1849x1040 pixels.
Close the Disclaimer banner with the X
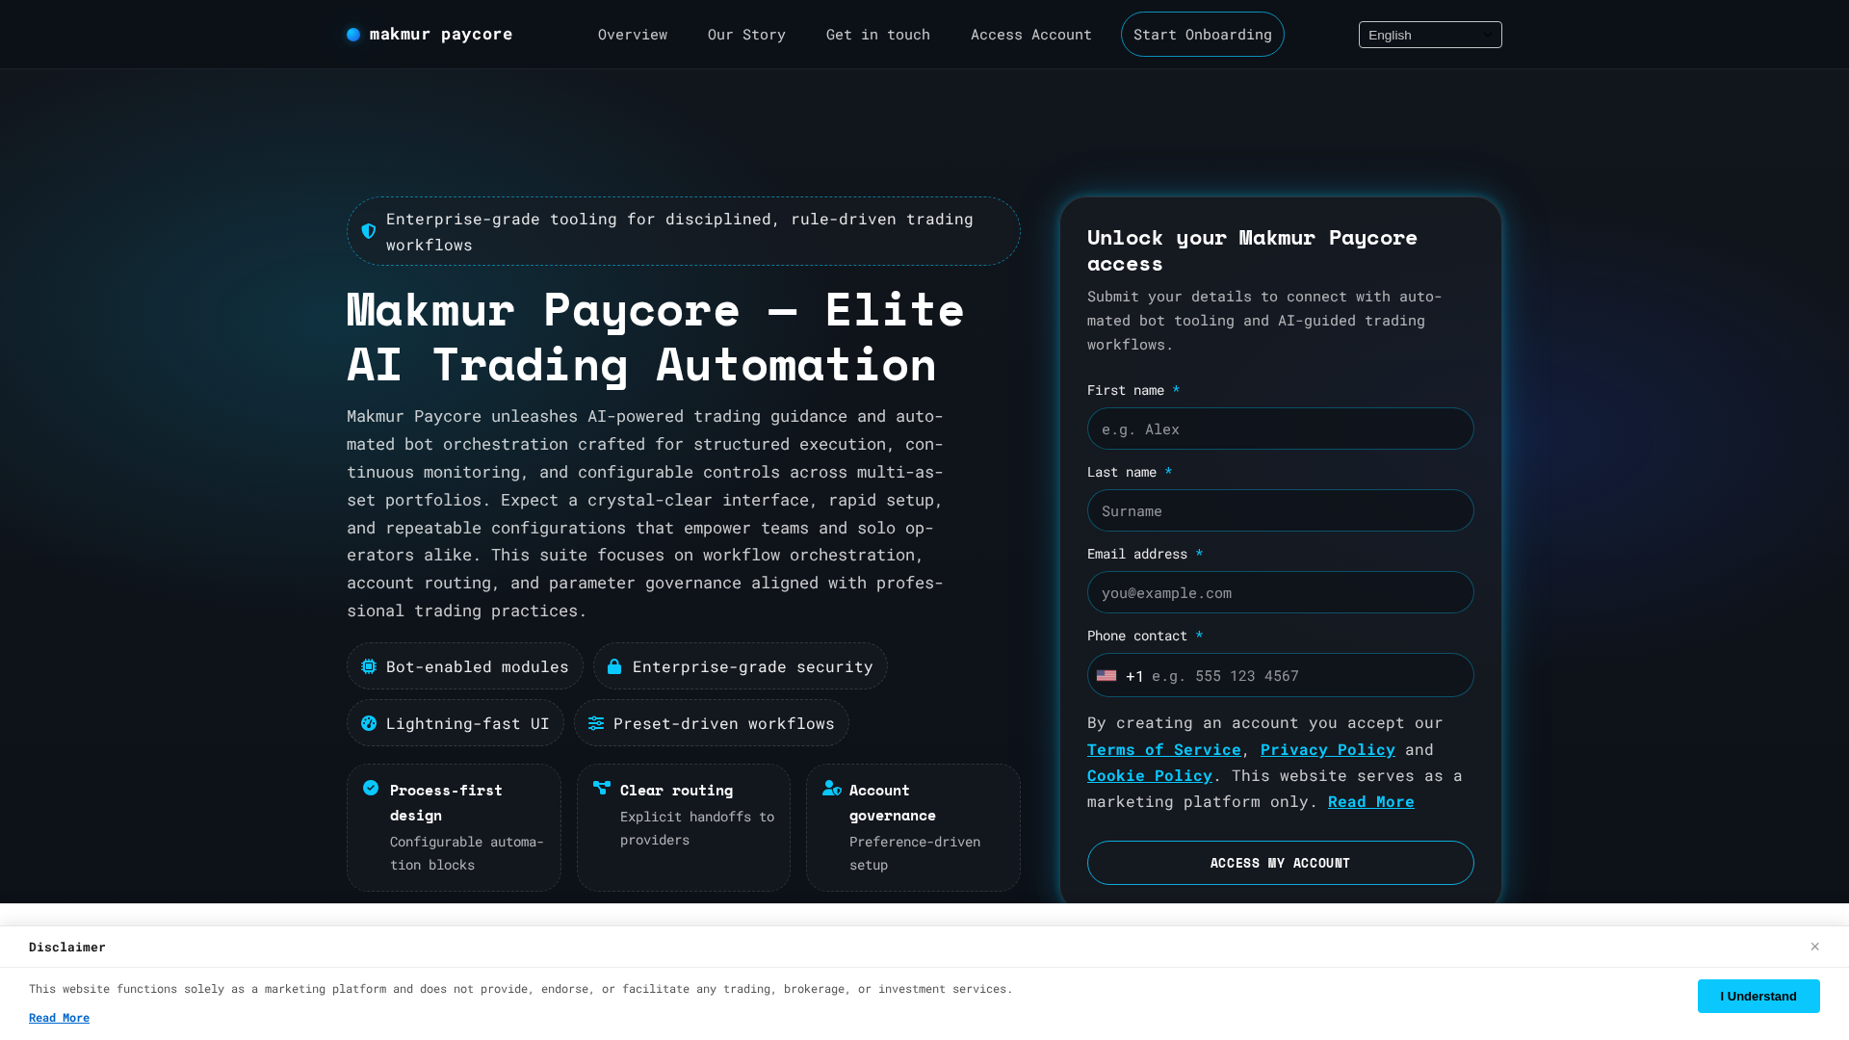click(x=1814, y=947)
